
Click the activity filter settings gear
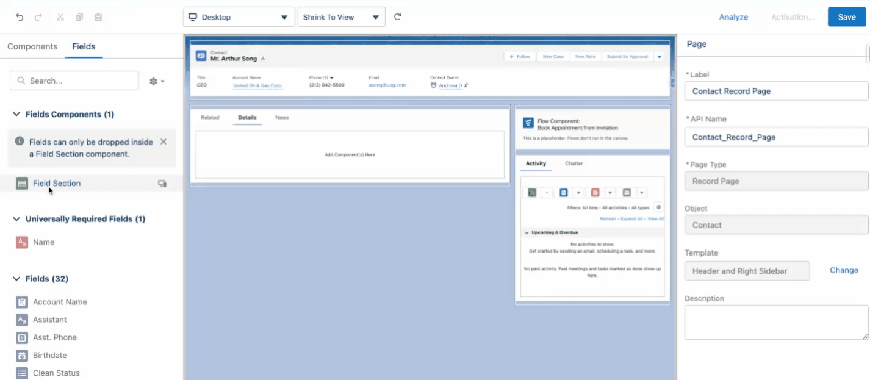pyautogui.click(x=659, y=207)
